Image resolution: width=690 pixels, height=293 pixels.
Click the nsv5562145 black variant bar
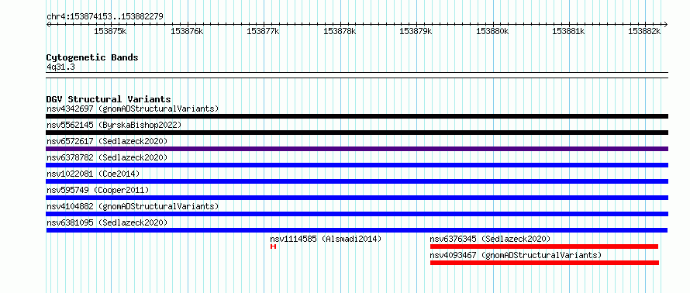(357, 133)
